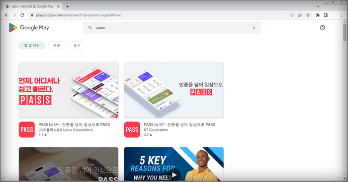Click KT Corporation developer name
This screenshot has width=348, height=182.
(x=156, y=130)
